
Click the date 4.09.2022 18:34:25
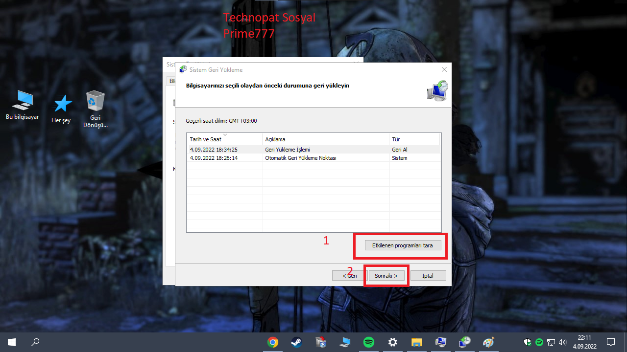point(214,150)
